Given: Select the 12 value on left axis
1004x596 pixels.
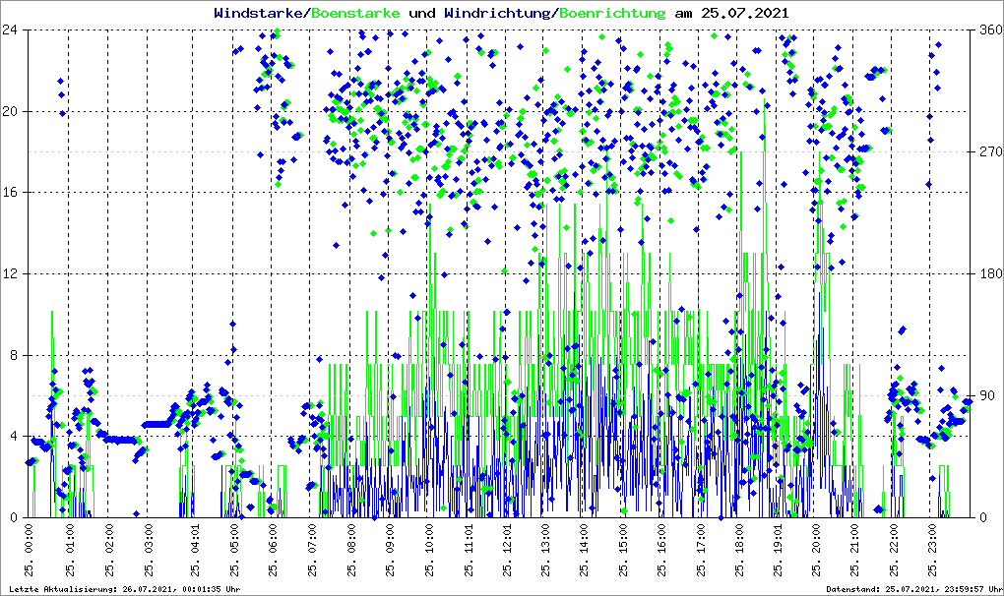Looking at the screenshot, I should (x=13, y=273).
